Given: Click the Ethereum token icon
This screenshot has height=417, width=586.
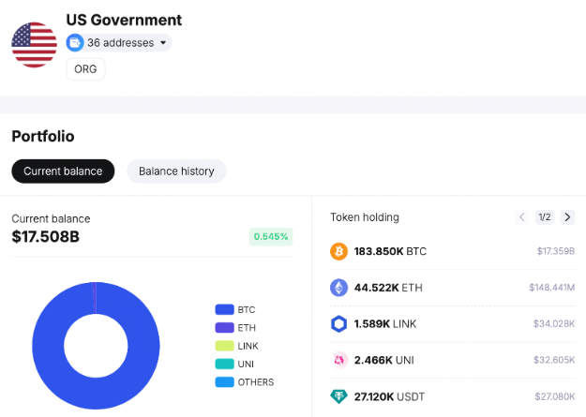Looking at the screenshot, I should [x=338, y=288].
